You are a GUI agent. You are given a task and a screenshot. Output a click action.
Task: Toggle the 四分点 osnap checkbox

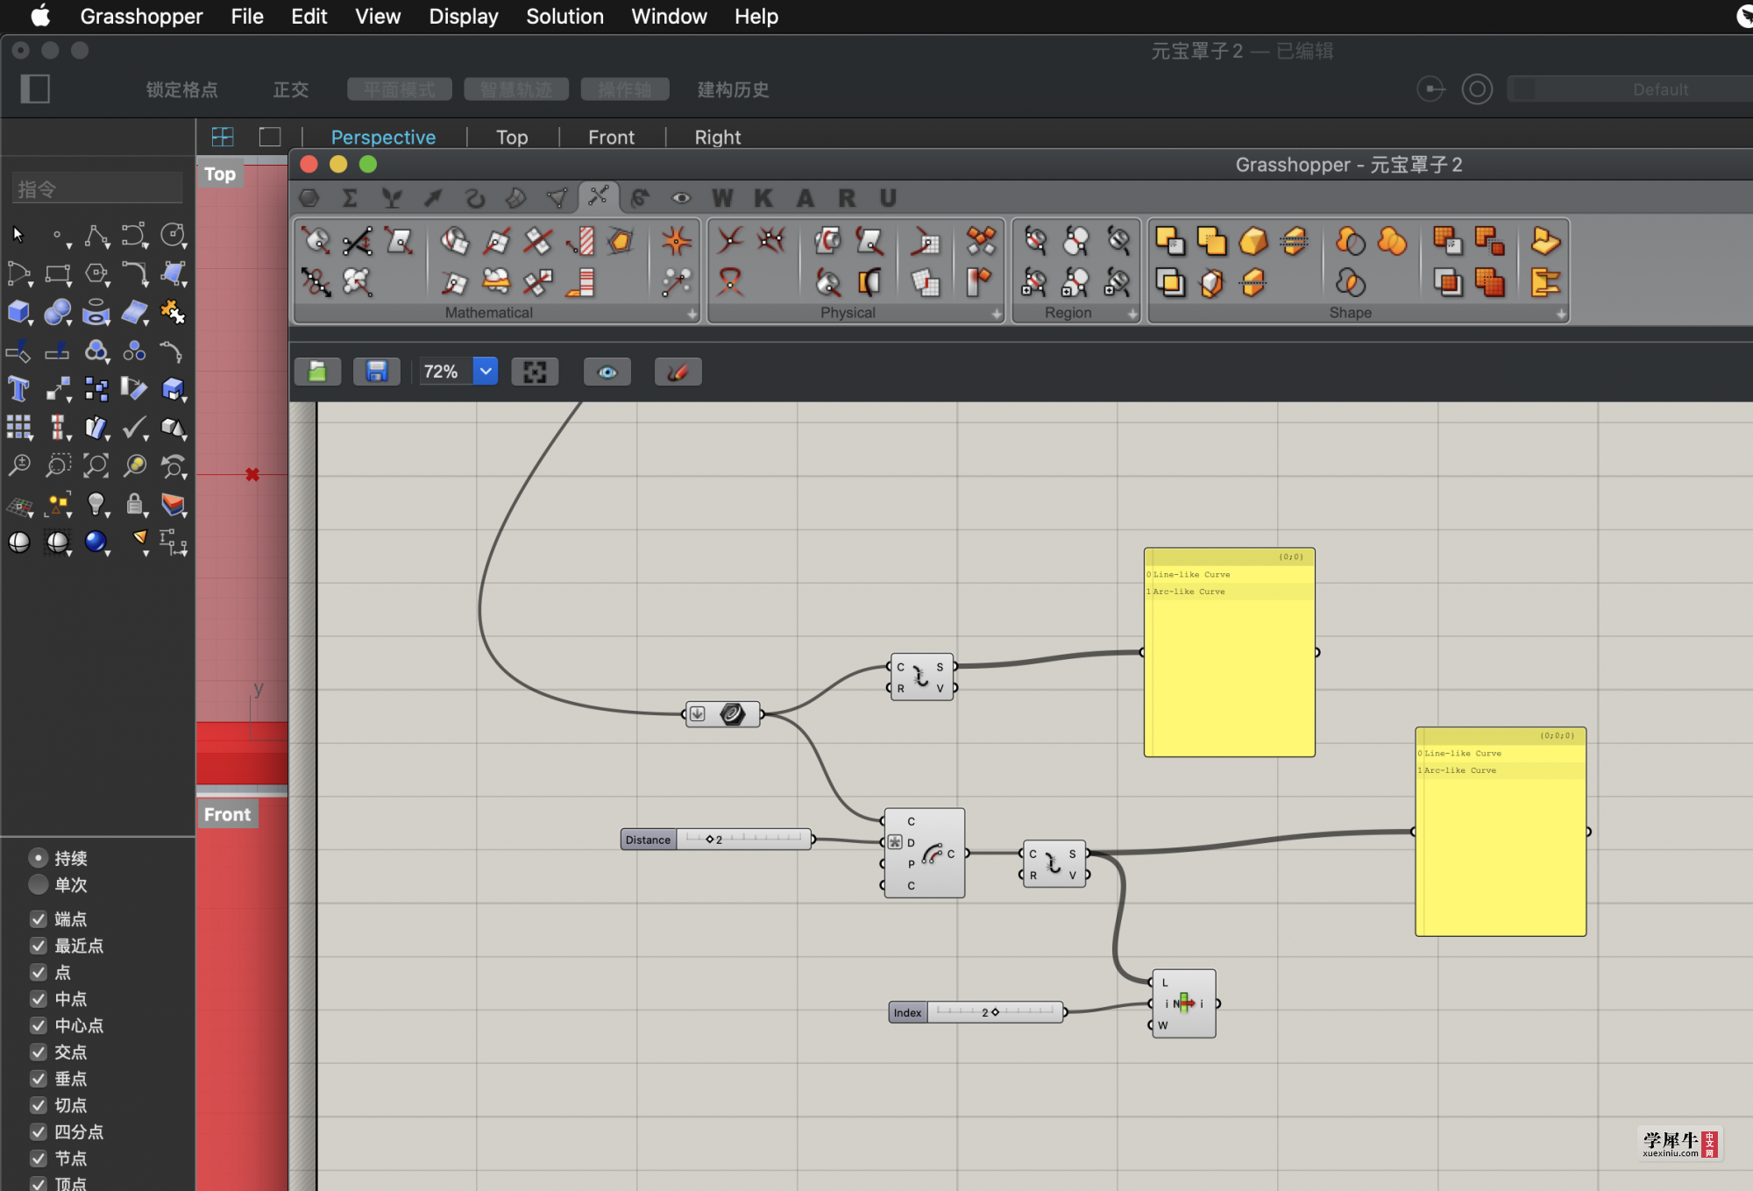(39, 1131)
